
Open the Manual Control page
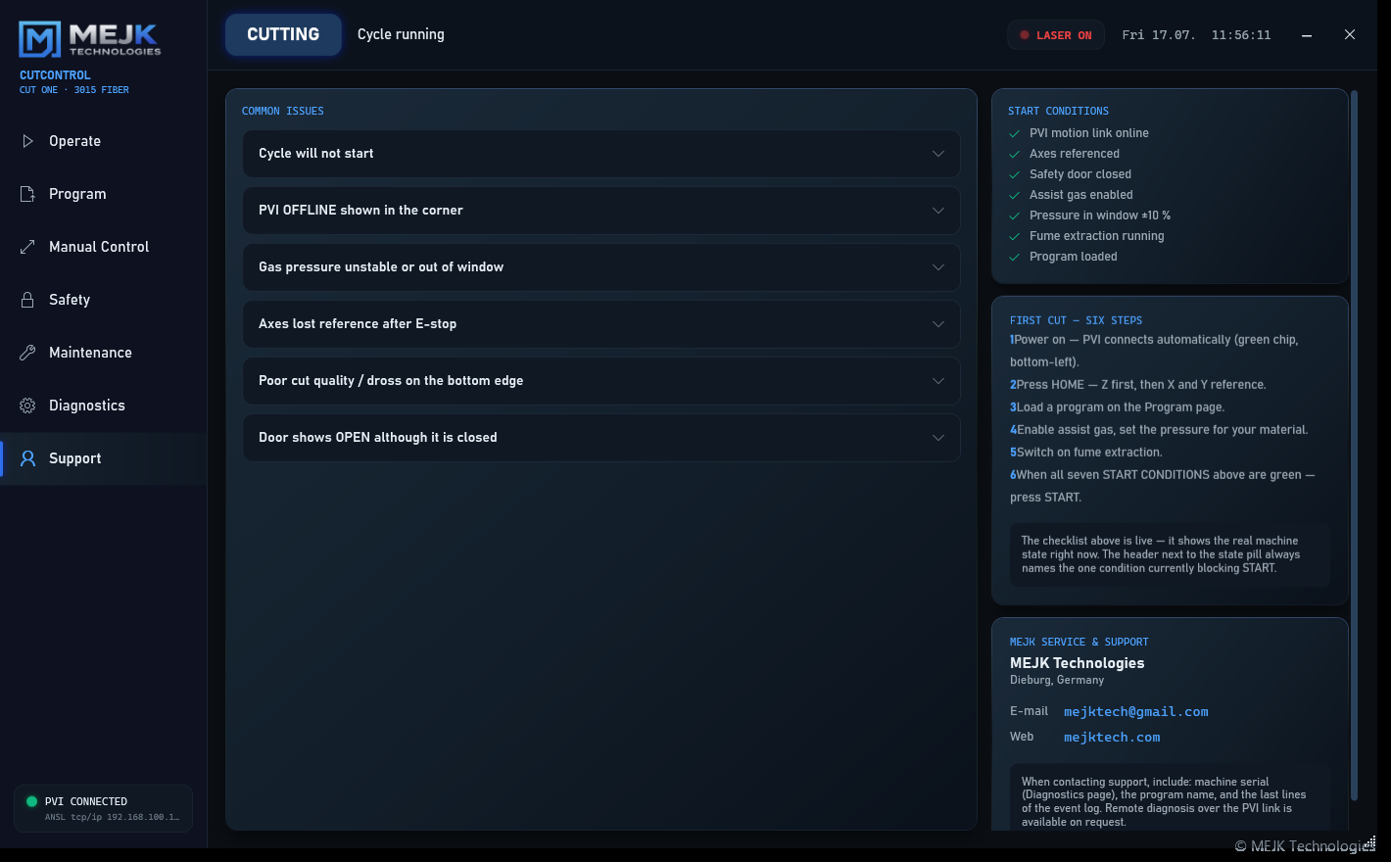pyautogui.click(x=104, y=247)
